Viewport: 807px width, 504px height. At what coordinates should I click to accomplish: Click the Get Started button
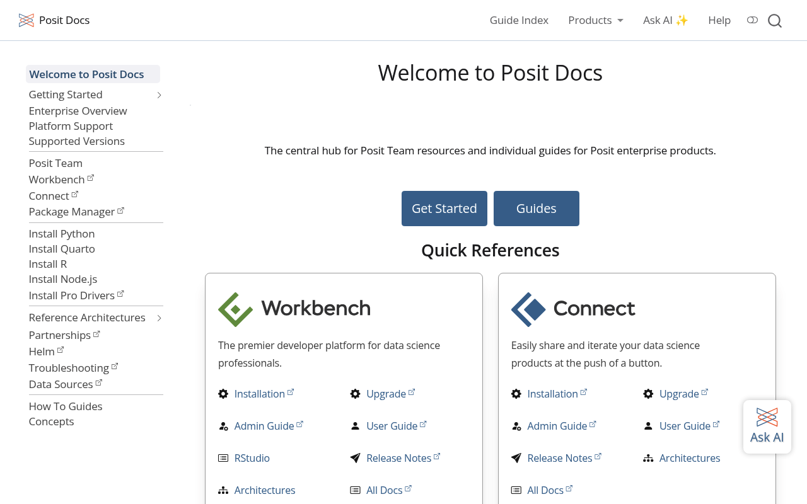(x=444, y=209)
